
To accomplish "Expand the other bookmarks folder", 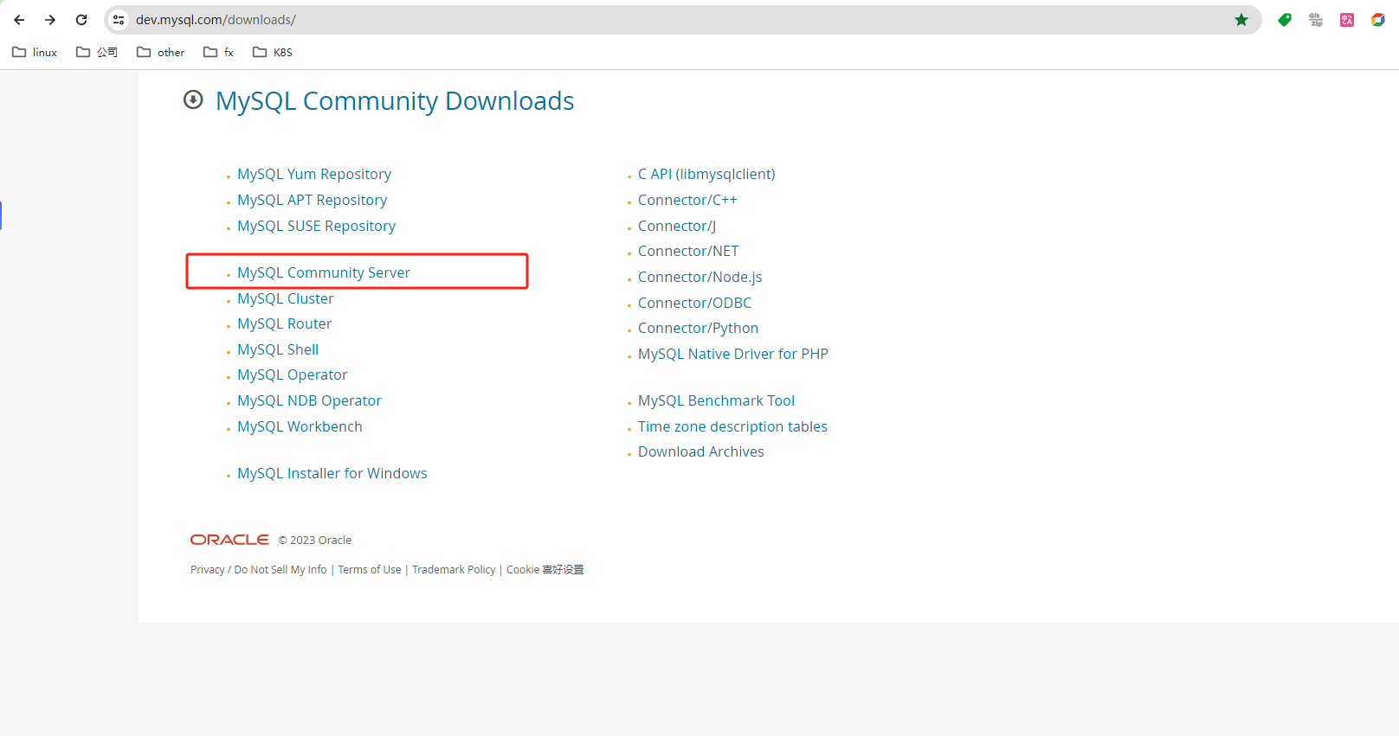I will pos(161,53).
